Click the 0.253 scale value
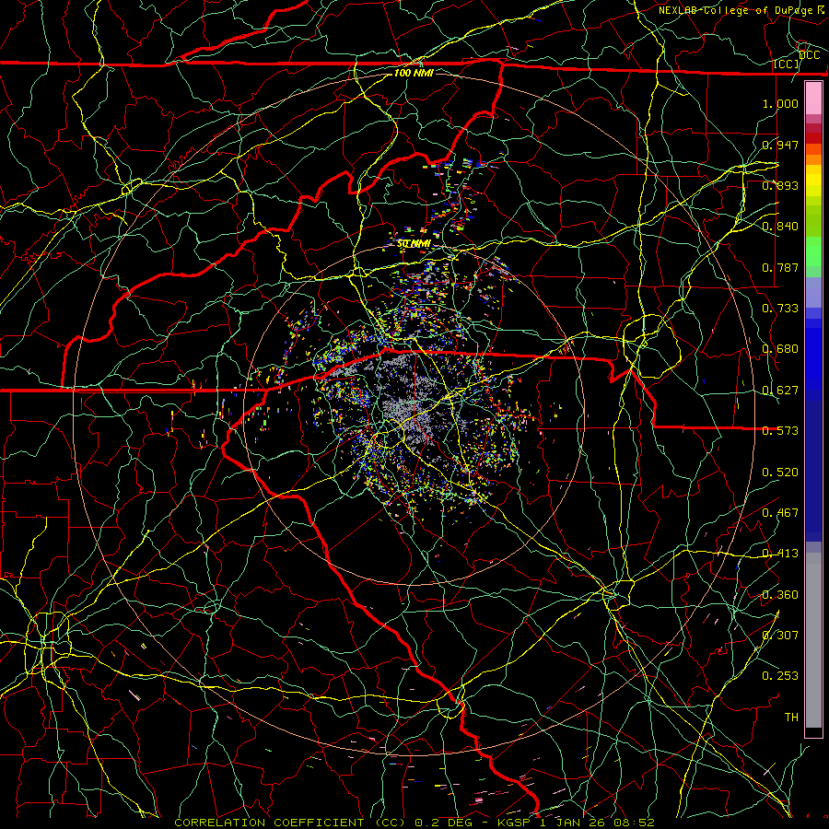This screenshot has height=829, width=829. pos(780,676)
